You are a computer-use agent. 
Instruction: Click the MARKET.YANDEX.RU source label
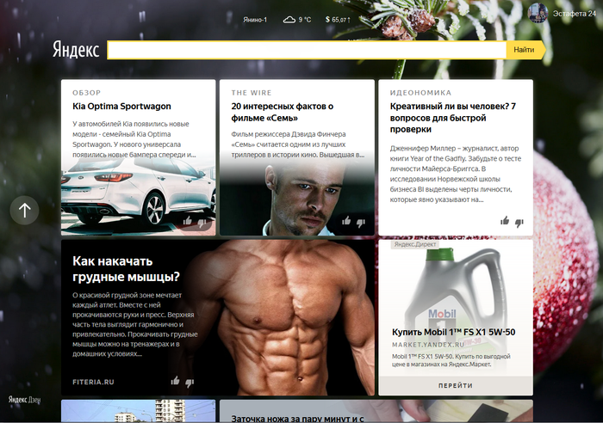tap(428, 345)
